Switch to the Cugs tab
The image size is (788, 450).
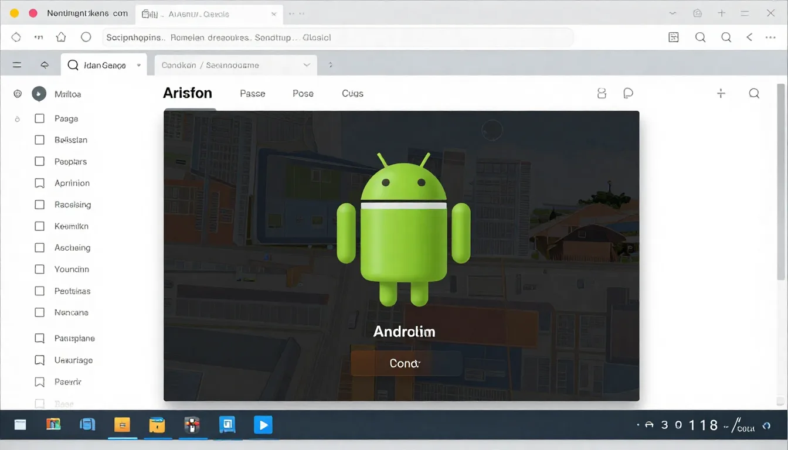pyautogui.click(x=352, y=93)
